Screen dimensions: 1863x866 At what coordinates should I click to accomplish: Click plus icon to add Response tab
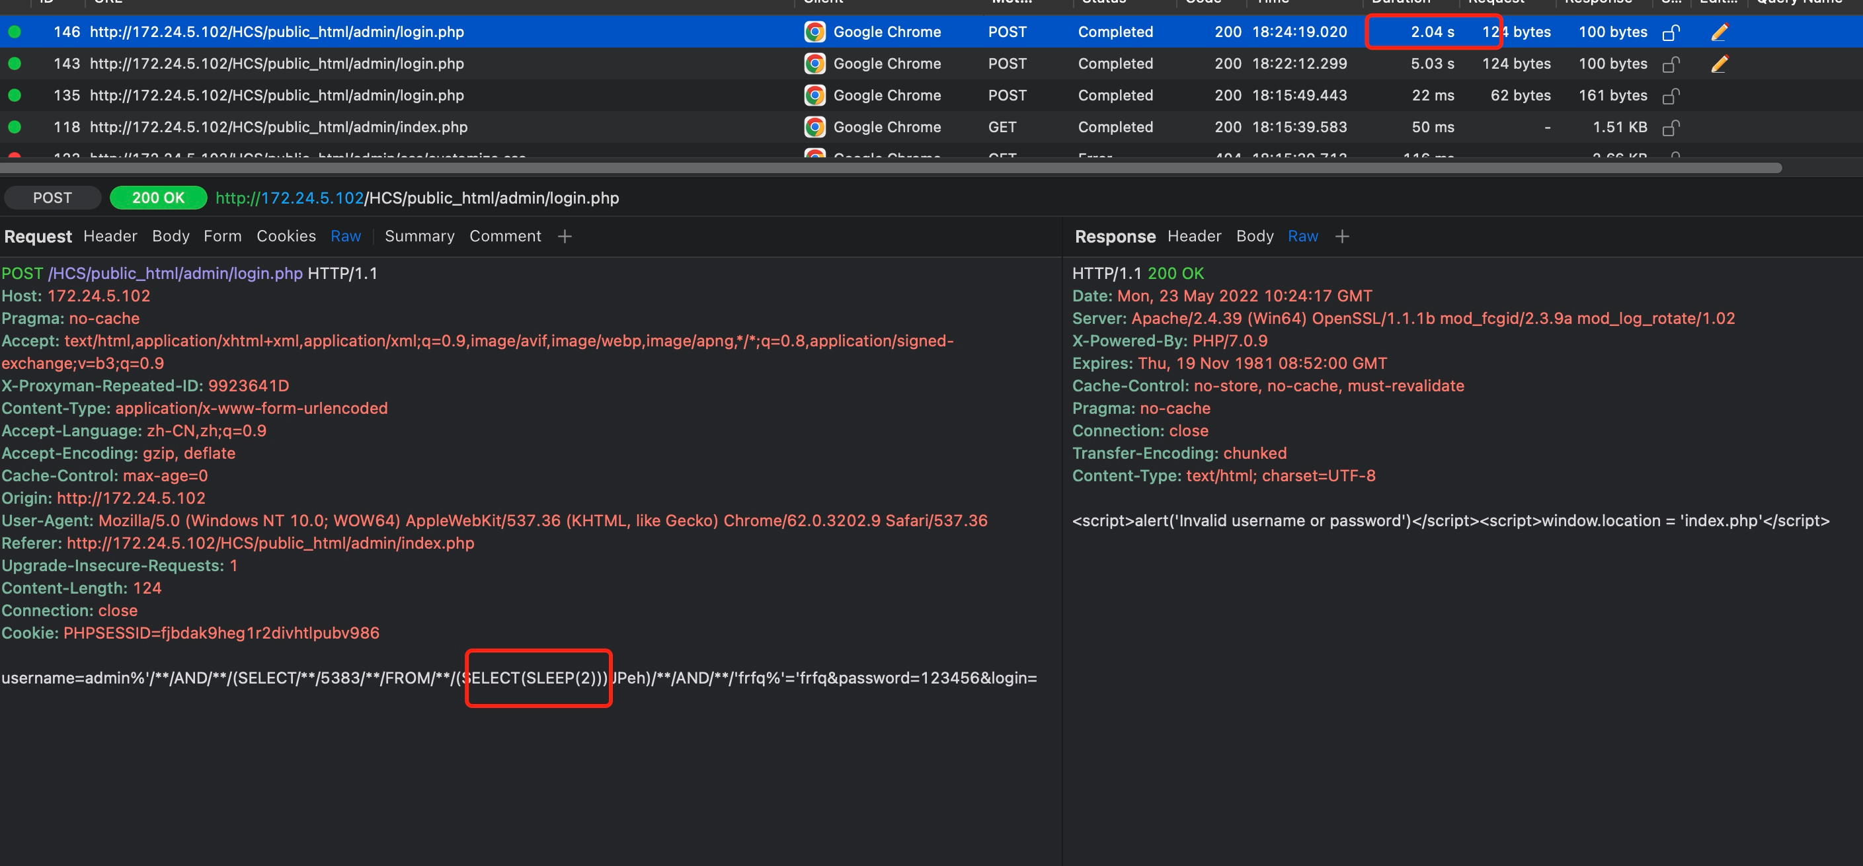(1341, 237)
